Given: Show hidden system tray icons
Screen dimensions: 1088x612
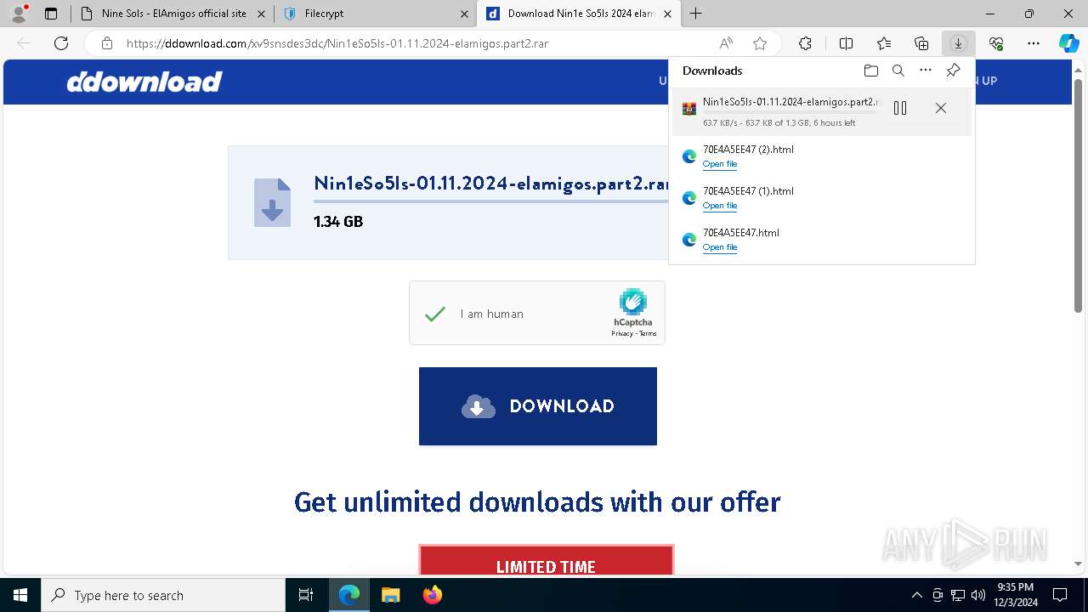Looking at the screenshot, I should (916, 595).
